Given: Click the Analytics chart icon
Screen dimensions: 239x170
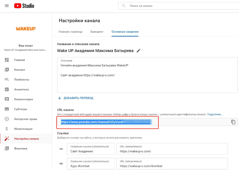Looking at the screenshot, I should [7, 89].
